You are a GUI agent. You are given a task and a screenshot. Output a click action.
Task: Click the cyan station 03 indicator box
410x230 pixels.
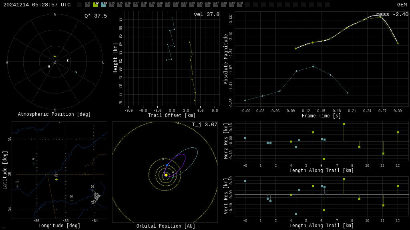click(103, 5)
